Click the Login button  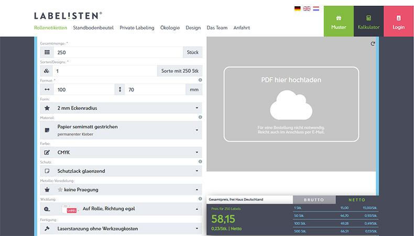coord(398,22)
